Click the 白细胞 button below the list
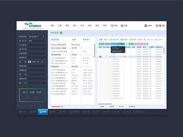Viewport: 183px width, 137px height. [x=102, y=106]
